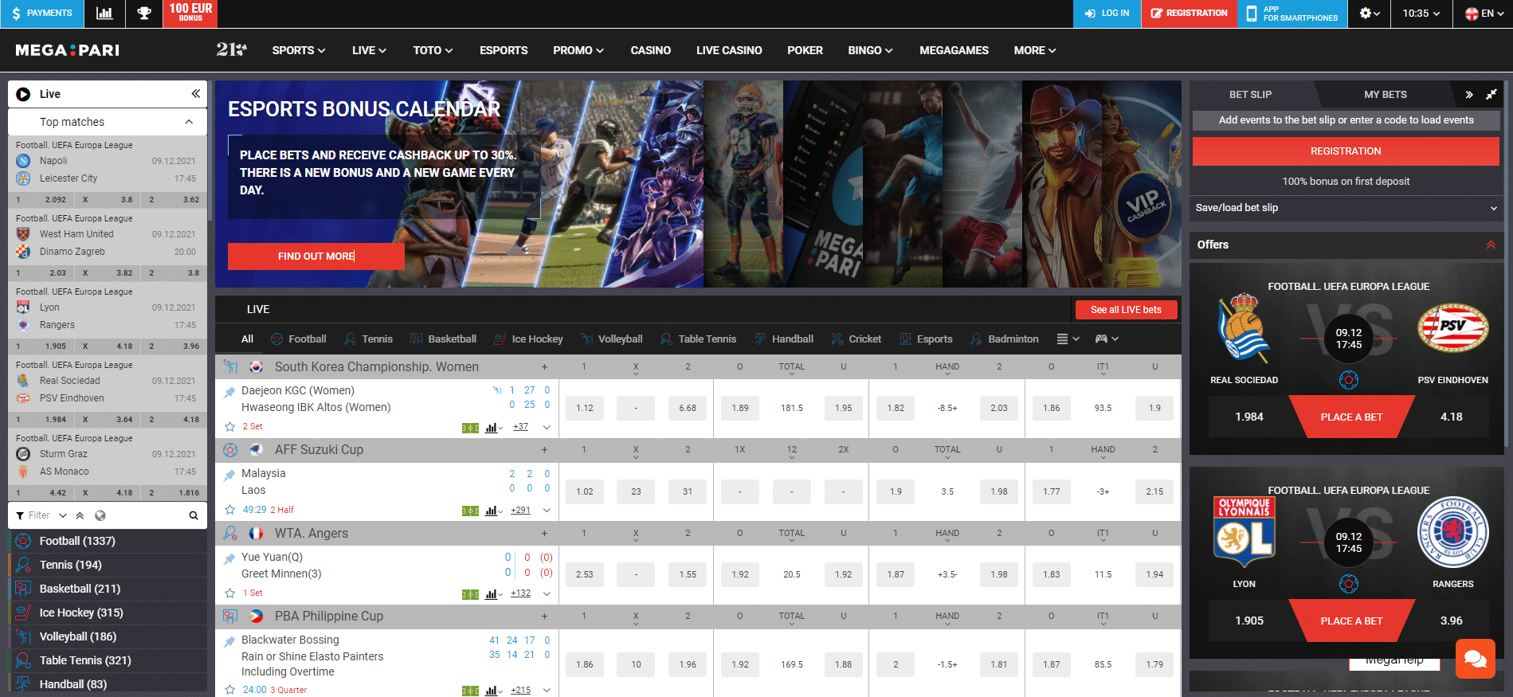The width and height of the screenshot is (1513, 697).
Task: Open the PAYMENTS dollar button
Action: (42, 14)
